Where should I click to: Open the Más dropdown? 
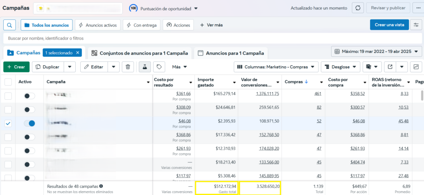click(x=180, y=67)
